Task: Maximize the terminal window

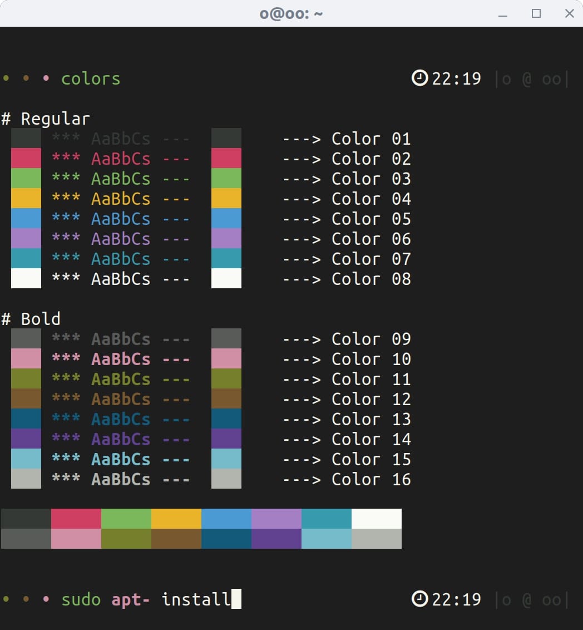Action: tap(536, 14)
